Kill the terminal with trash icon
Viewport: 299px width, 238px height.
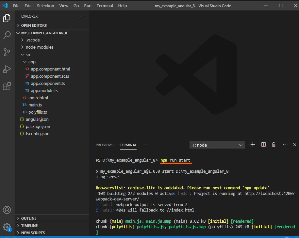coord(274,145)
